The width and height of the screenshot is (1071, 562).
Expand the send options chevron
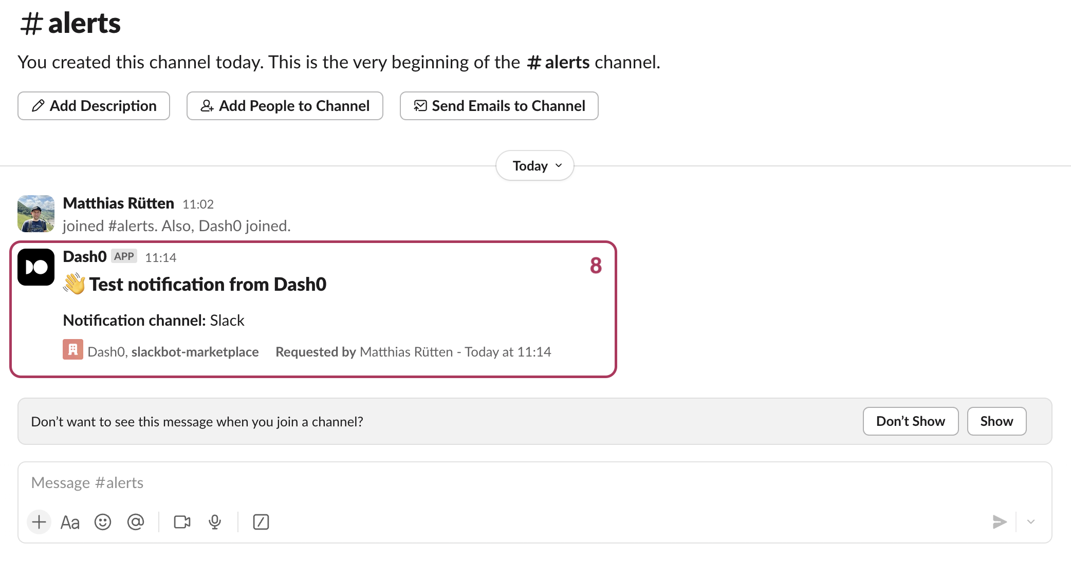1031,522
